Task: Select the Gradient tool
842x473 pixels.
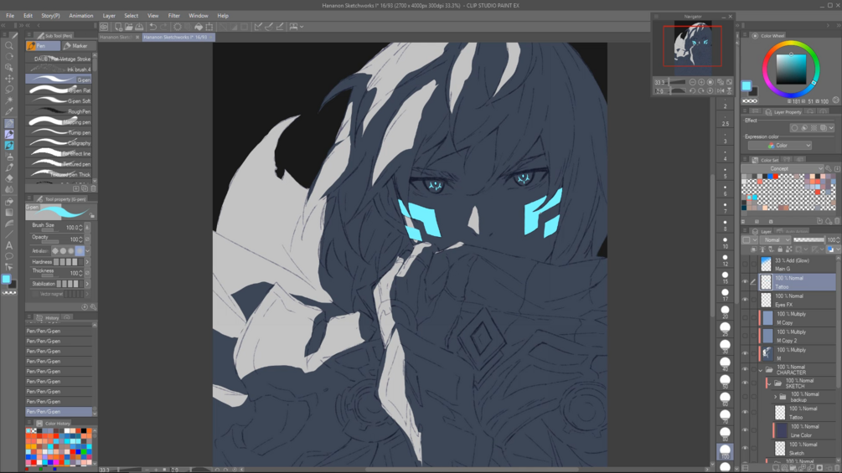Action: (x=9, y=213)
